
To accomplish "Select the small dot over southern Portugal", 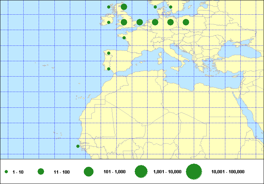I will point(109,69).
